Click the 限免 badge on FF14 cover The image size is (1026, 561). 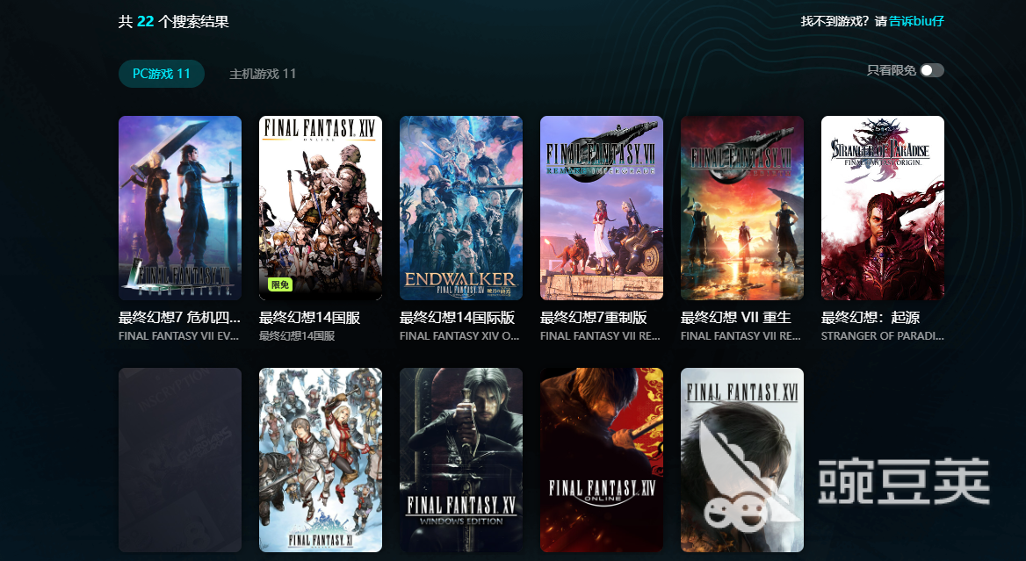[x=280, y=284]
